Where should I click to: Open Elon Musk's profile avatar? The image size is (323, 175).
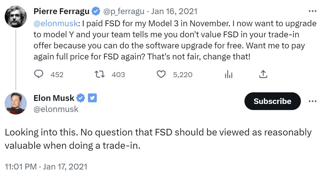point(16,103)
